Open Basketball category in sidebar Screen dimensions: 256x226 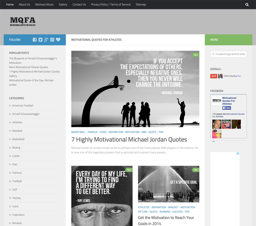(18, 139)
